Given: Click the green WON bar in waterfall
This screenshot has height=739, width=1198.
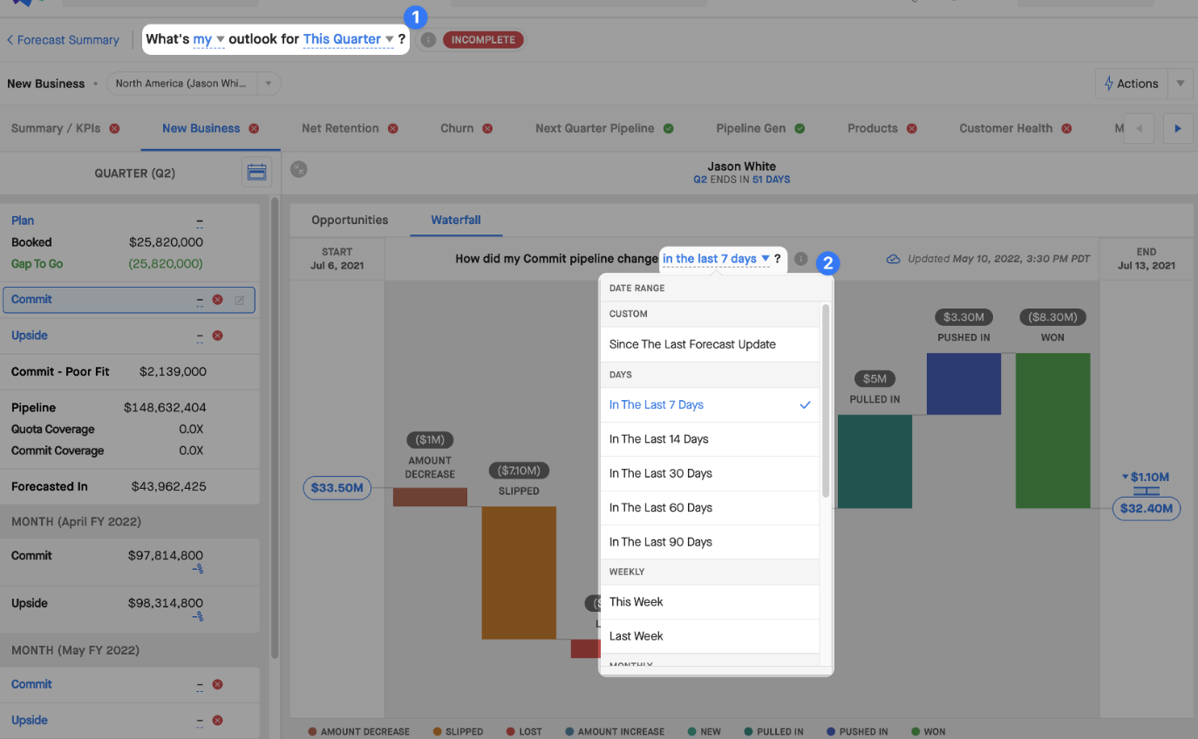Looking at the screenshot, I should [x=1052, y=431].
